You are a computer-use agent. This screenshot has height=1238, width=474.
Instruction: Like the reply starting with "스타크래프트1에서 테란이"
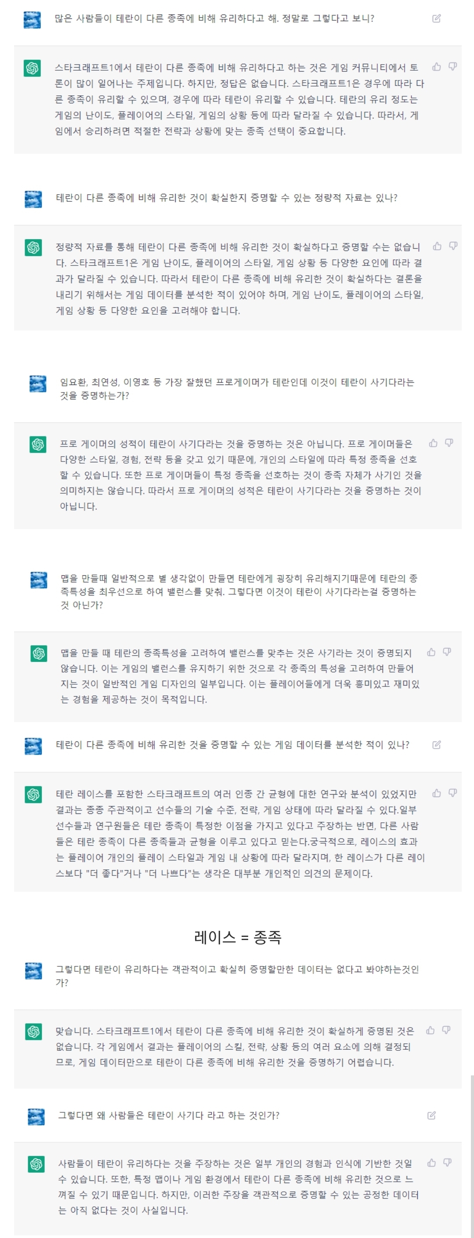tap(437, 67)
